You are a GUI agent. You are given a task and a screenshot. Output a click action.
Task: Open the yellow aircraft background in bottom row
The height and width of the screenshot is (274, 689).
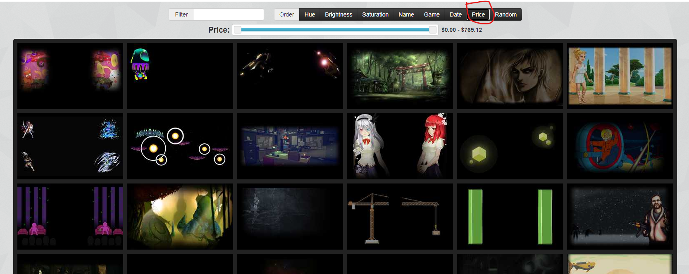(x=620, y=264)
